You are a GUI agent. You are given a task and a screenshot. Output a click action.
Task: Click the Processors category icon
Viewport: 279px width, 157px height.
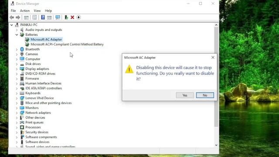pyautogui.click(x=22, y=127)
